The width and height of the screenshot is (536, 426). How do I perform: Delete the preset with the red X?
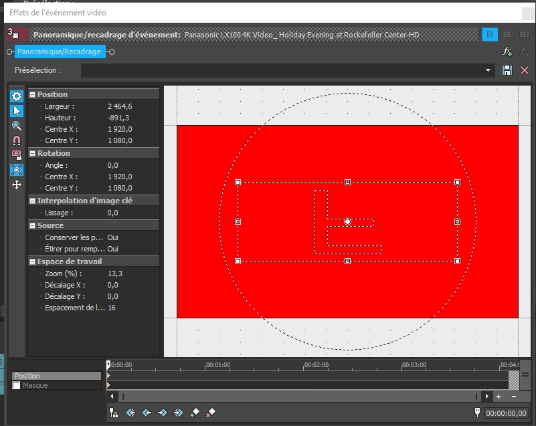click(525, 70)
